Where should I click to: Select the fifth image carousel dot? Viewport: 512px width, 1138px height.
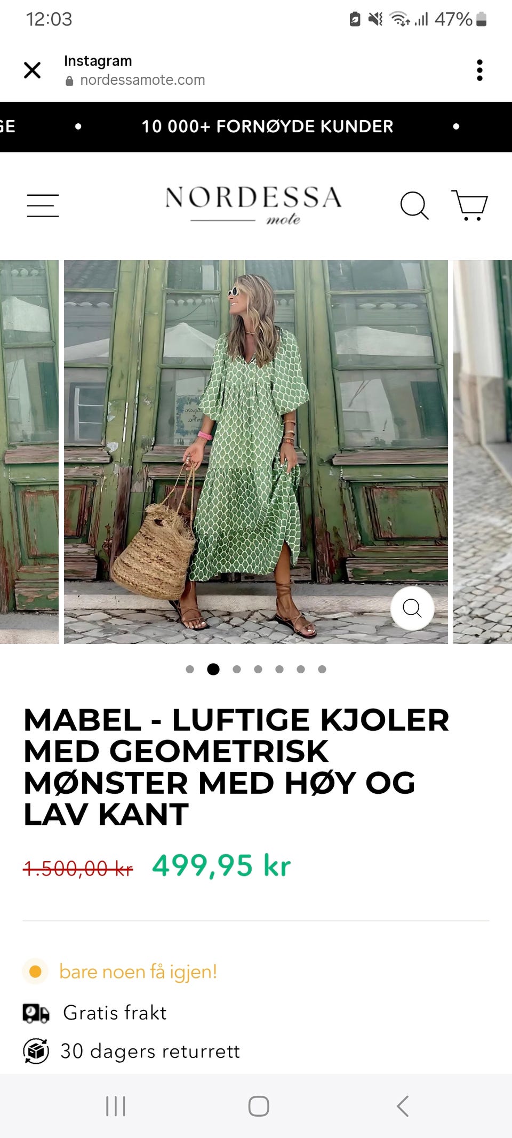point(279,669)
